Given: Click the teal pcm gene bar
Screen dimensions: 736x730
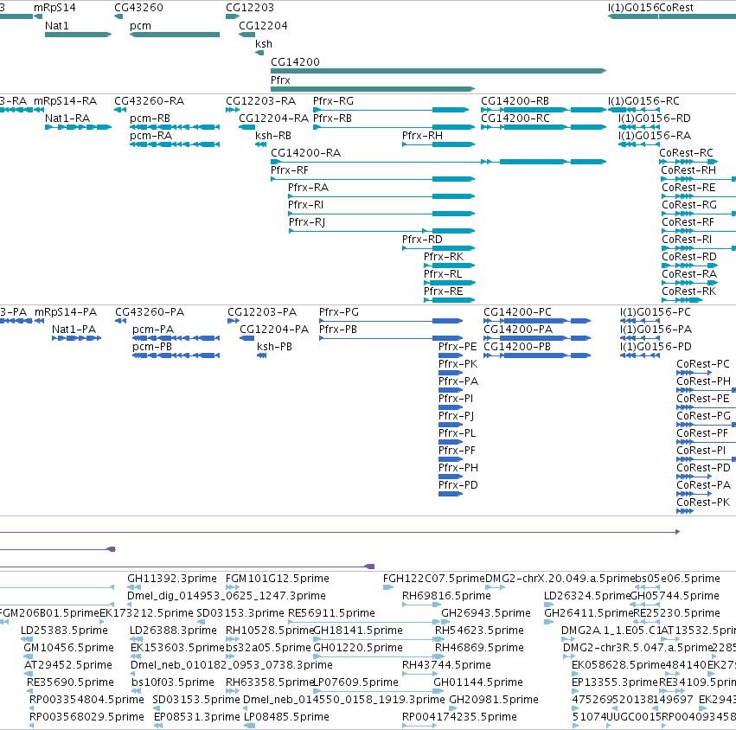Looking at the screenshot, I should click(x=175, y=35).
